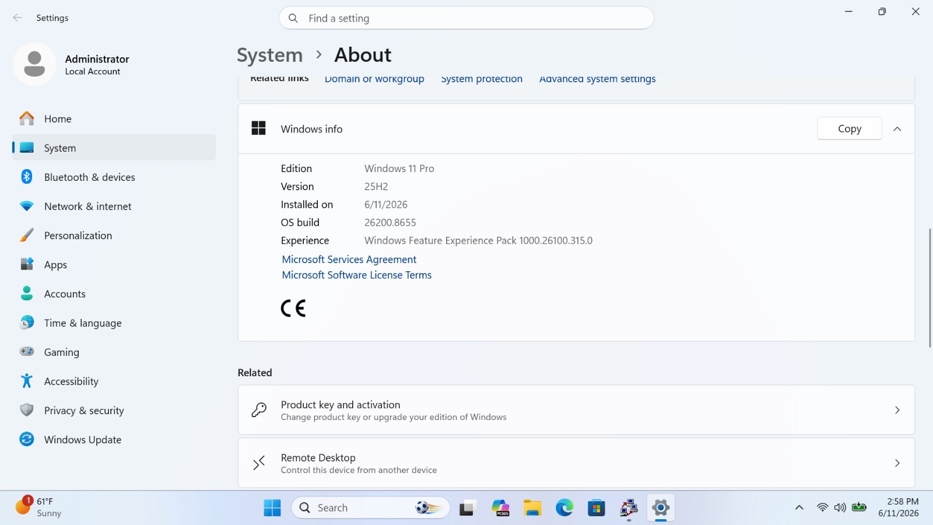Viewport: 933px width, 525px height.
Task: Copy the Windows info details
Action: point(850,129)
